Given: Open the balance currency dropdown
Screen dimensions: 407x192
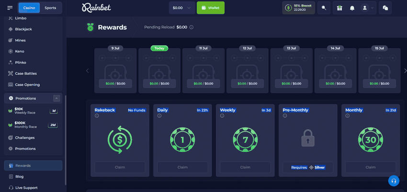Looking at the screenshot, I should 182,8.
